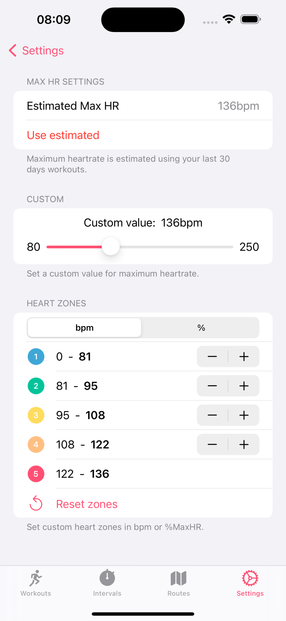Click the Reset zones arrow icon
Image resolution: width=286 pixels, height=621 pixels.
pos(36,503)
